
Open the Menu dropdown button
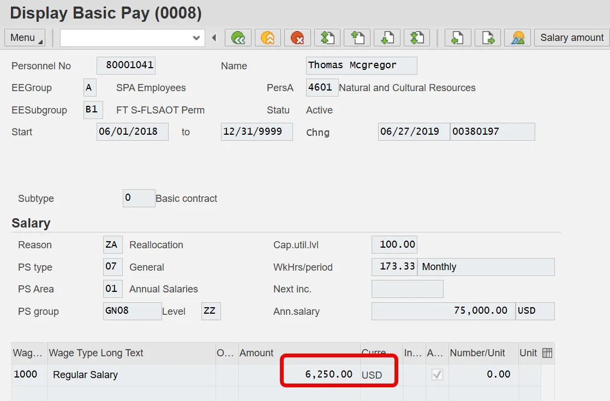pyautogui.click(x=25, y=38)
